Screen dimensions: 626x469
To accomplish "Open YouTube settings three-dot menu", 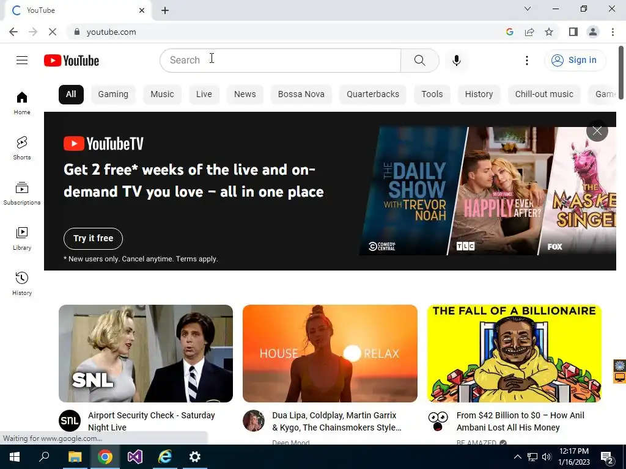I will [527, 60].
